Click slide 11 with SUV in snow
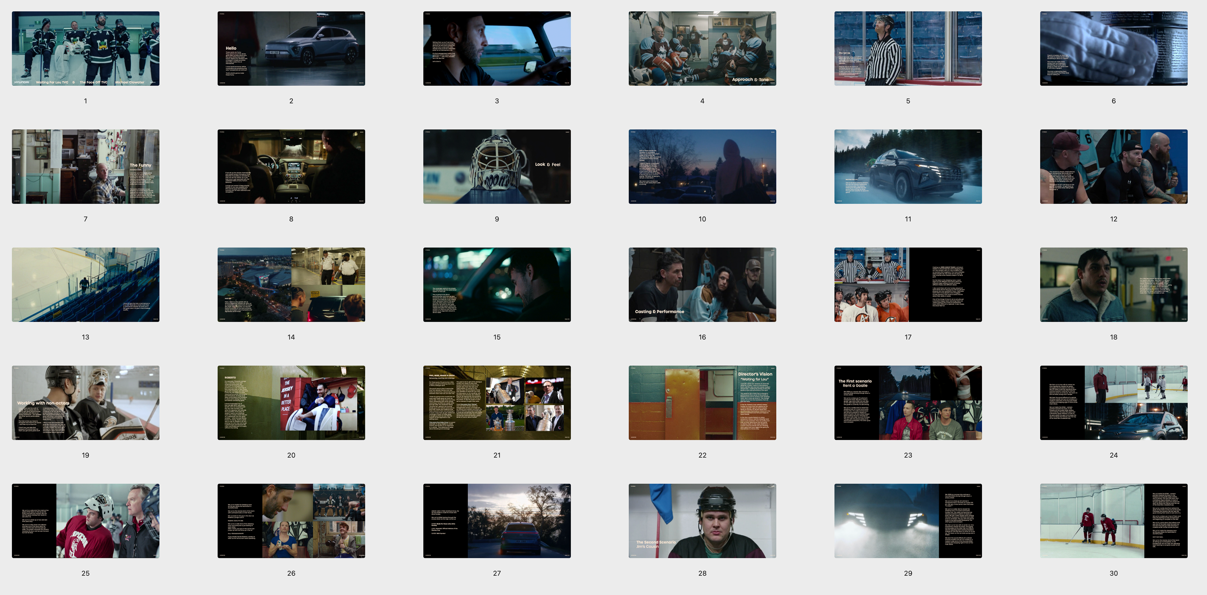 [x=907, y=166]
